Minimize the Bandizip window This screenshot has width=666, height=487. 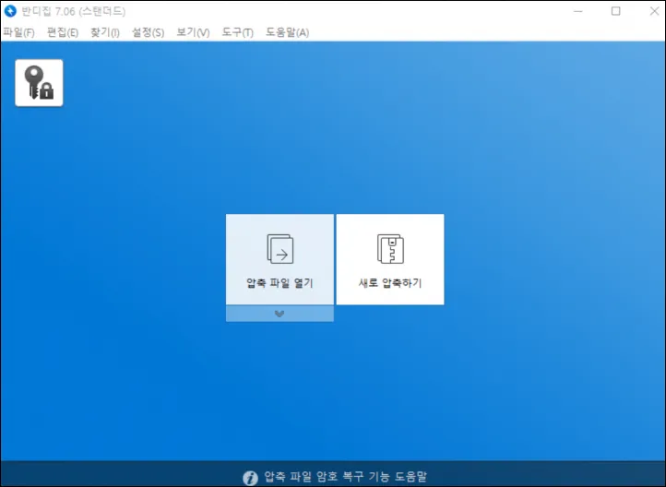578,11
